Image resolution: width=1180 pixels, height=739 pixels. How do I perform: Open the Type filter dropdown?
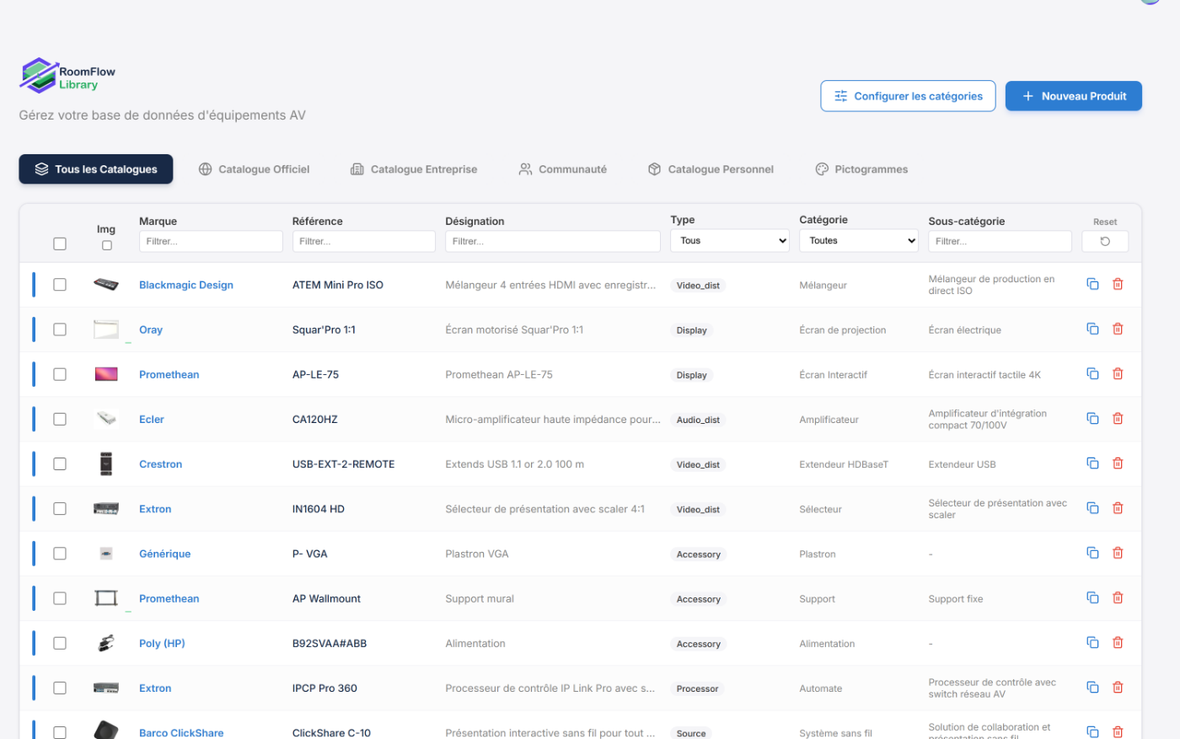point(730,241)
